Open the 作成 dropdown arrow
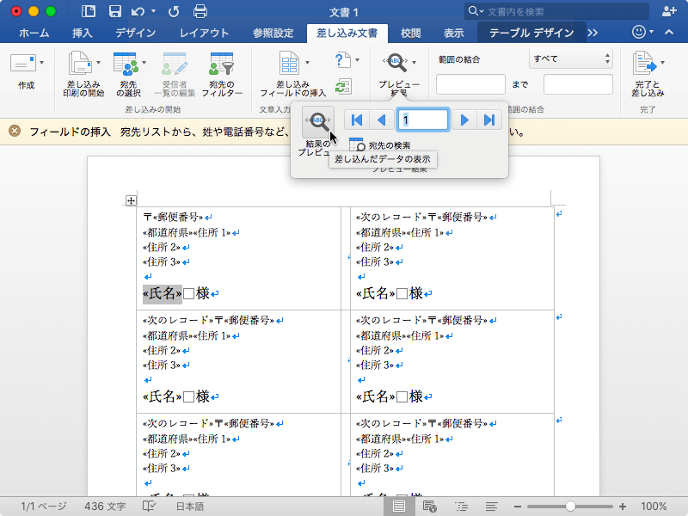 [x=41, y=63]
